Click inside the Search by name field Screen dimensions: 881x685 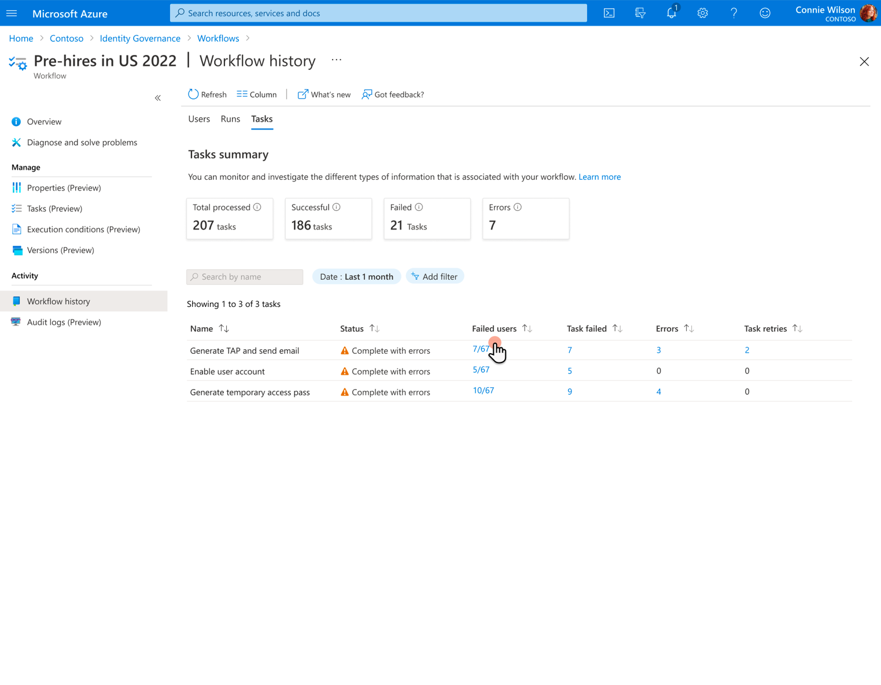[x=245, y=276]
